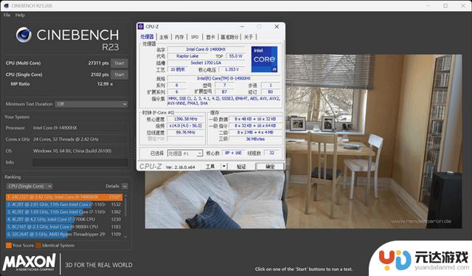Click the Socket 1700 LGA field
The width and height of the screenshot is (472, 276).
pos(206,63)
